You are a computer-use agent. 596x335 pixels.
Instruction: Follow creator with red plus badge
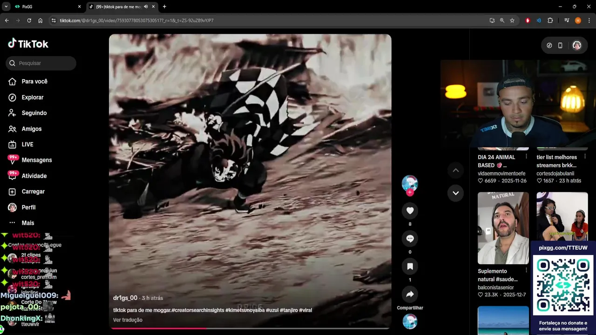410,193
